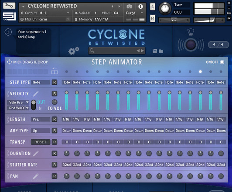Select the last step's 32nd stutter cell
This screenshot has height=192, width=232.
[221, 165]
